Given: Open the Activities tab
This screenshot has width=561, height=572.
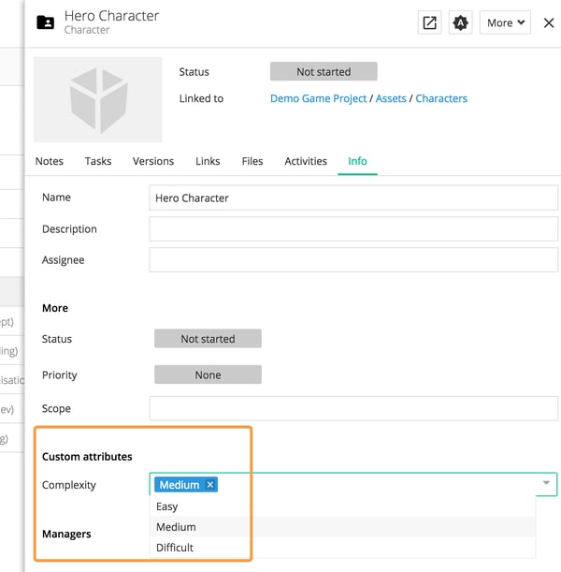Looking at the screenshot, I should click(x=306, y=161).
